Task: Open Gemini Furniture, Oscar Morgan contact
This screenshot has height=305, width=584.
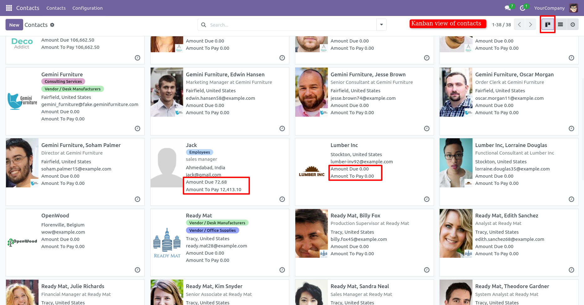Action: pyautogui.click(x=514, y=74)
